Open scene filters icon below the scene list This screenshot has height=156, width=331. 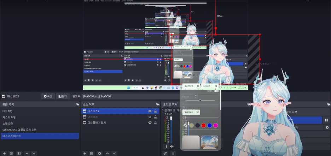tap(19, 153)
